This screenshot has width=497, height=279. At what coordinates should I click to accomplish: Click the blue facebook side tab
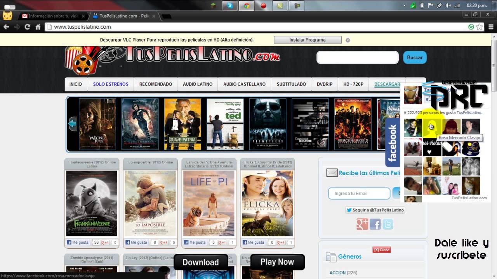point(393,143)
